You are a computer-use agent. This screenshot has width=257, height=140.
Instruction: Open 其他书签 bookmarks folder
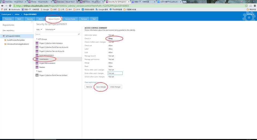click(251, 10)
